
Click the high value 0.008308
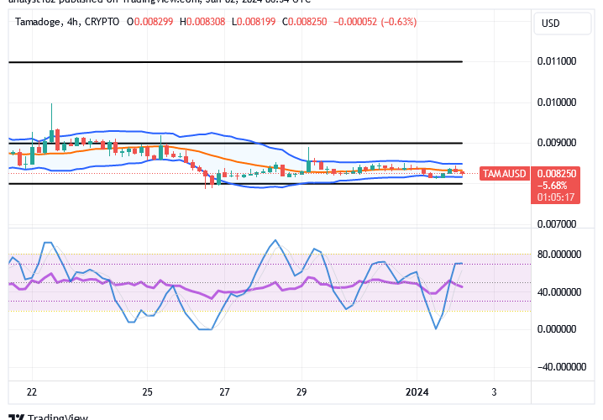(x=206, y=22)
